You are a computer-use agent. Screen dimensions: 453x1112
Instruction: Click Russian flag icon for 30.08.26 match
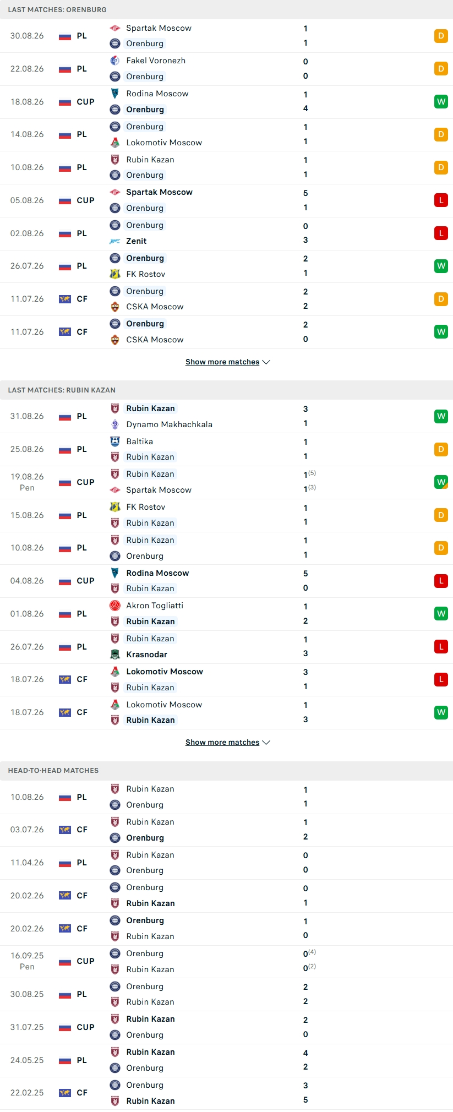65,36
